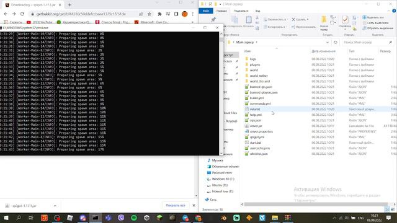Expand the spigot-1.17.1.jar download options arrow
Screen dimensions: 397x223
[x=55, y=206]
